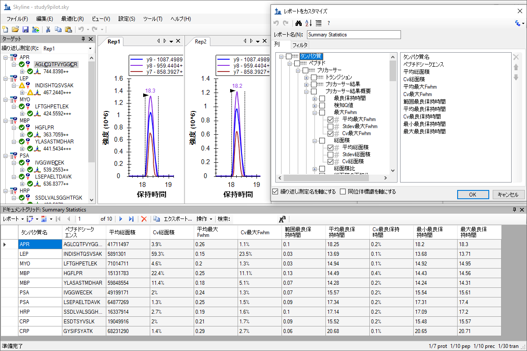The width and height of the screenshot is (527, 351).
Task: Click the A-Z sort icon in report dialog
Action: click(308, 23)
